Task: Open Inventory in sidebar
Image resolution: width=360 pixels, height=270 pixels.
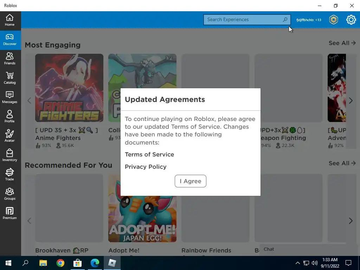Action: 9,155
